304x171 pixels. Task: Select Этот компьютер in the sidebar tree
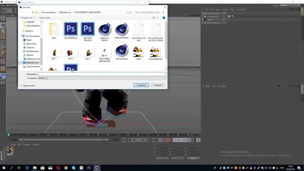coord(30,36)
